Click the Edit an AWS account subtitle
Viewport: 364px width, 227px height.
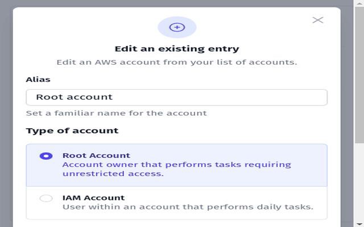click(177, 62)
